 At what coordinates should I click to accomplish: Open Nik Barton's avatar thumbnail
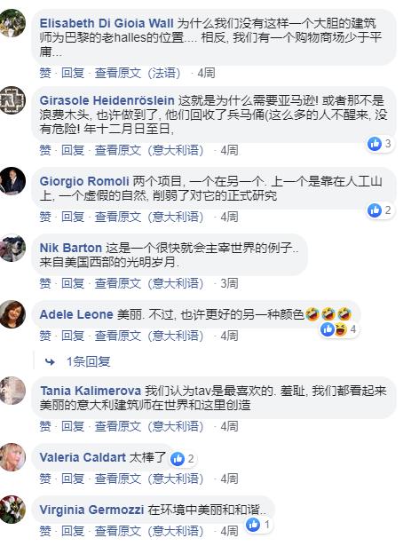(x=12, y=248)
